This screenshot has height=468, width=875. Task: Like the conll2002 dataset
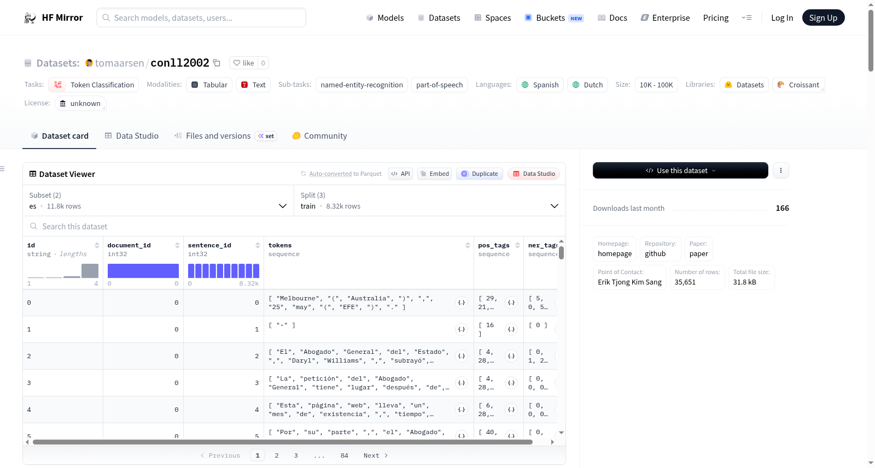(244, 63)
